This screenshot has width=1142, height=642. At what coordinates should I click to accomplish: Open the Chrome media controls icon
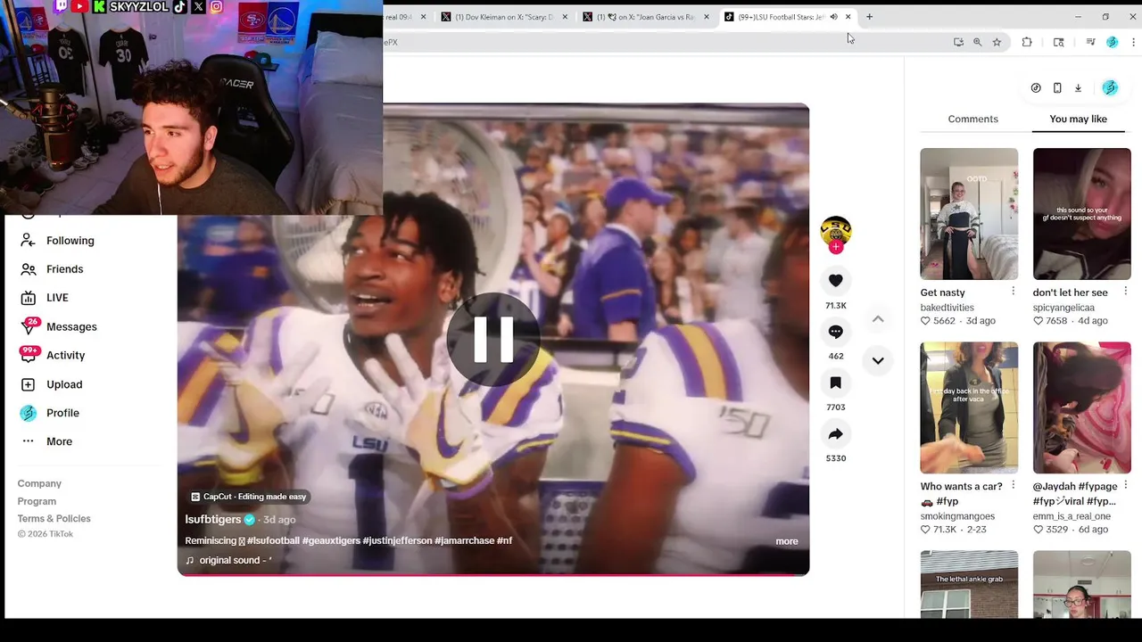click(x=1090, y=42)
